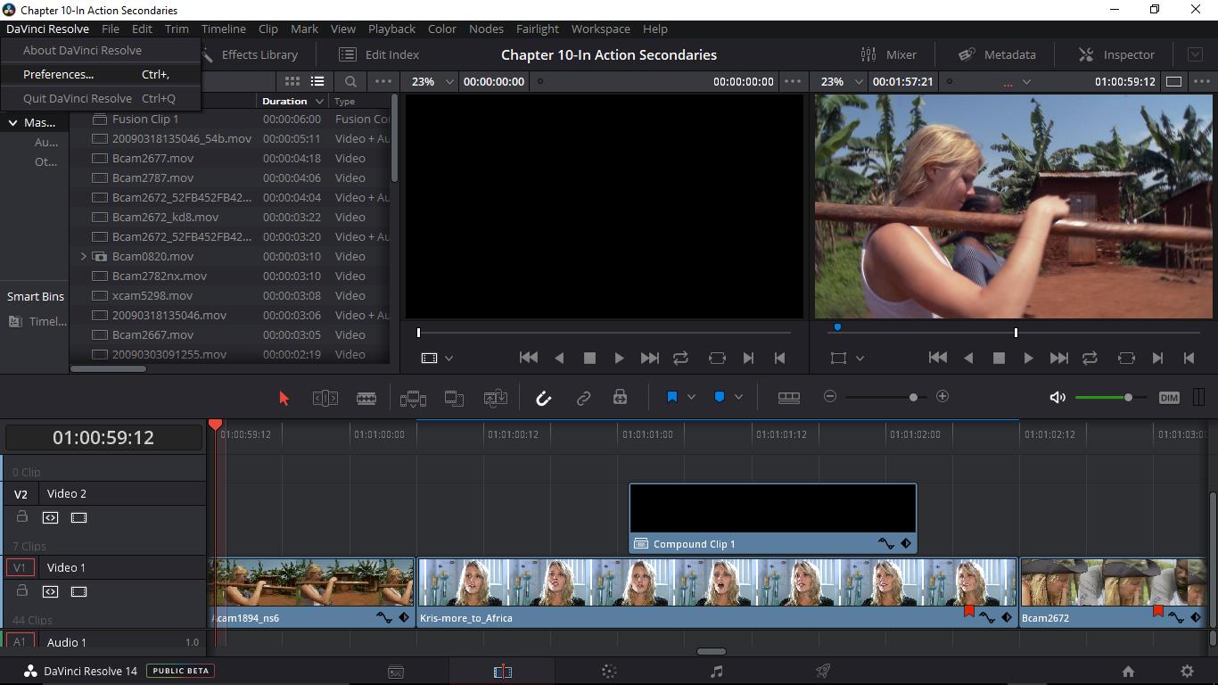The image size is (1218, 685).
Task: Activate the trim edit mode tool
Action: coord(325,398)
